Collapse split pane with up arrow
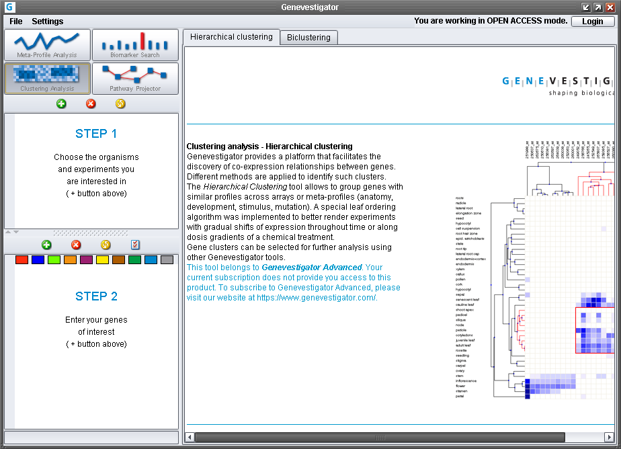This screenshot has height=449, width=621. (x=8, y=233)
